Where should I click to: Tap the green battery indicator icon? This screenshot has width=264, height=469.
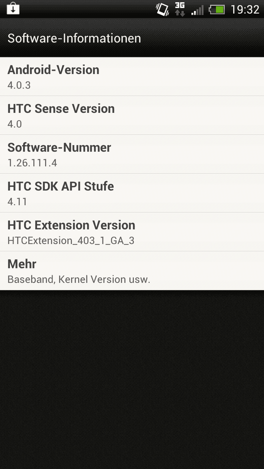point(217,10)
